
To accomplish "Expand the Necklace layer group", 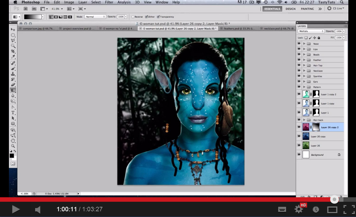I will point(304,71).
